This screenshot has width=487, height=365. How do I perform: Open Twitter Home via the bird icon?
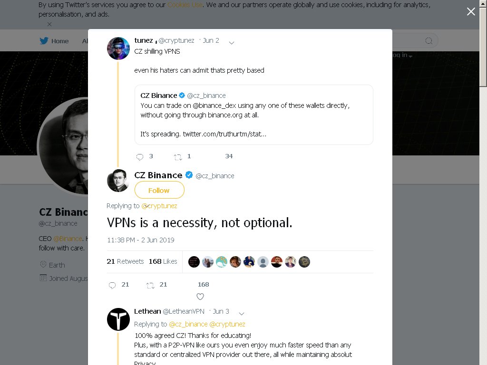[x=44, y=41]
